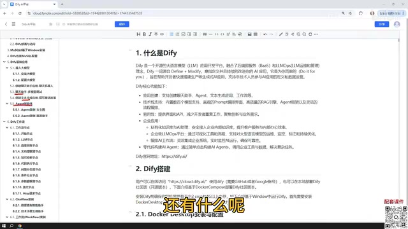Viewport: 408px width, 229px height.
Task: Collapse the 6.3 Workflow outline node
Action: 7,217
